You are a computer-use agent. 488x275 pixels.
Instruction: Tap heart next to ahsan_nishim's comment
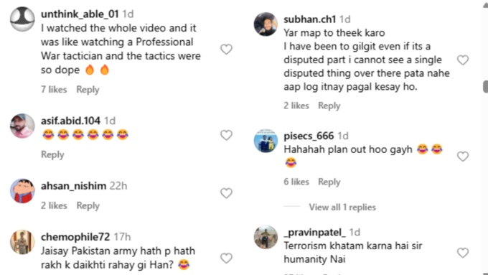[x=226, y=193]
